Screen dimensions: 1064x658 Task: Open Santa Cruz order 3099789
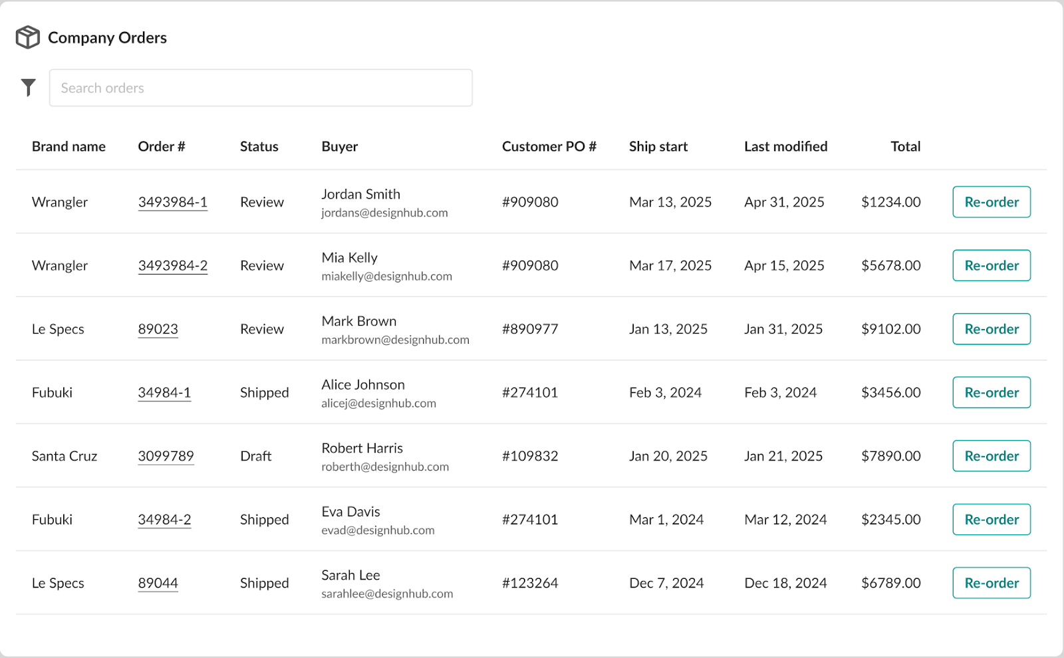click(x=166, y=456)
